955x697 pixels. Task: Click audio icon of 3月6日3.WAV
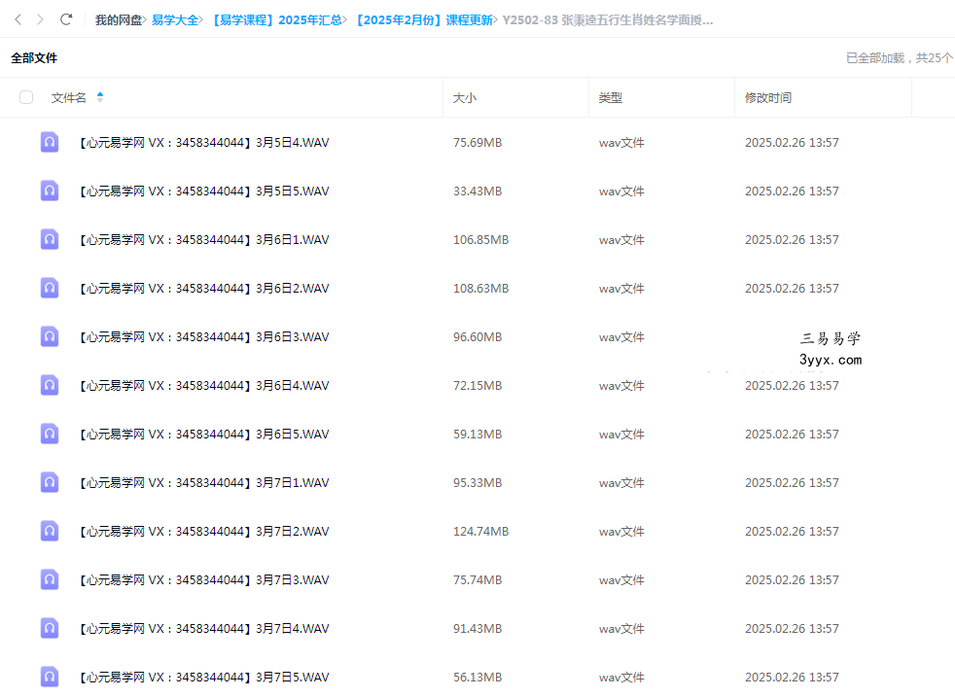[50, 336]
